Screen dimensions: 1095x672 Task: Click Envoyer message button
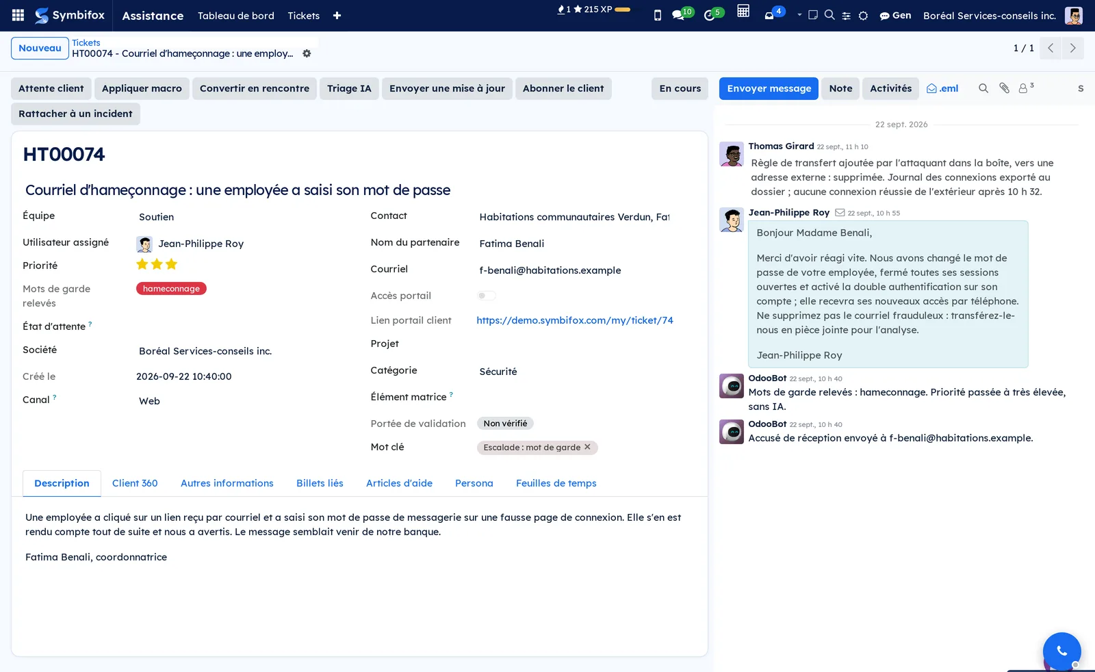[769, 88]
